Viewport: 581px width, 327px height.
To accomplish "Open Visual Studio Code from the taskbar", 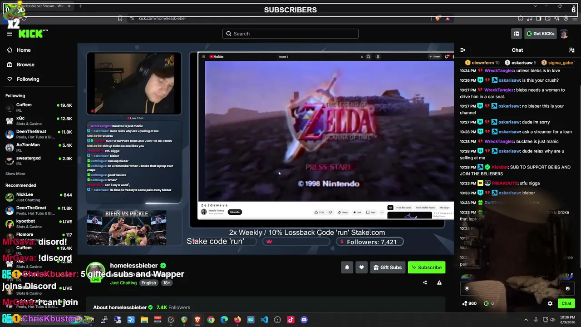I will coord(264,320).
